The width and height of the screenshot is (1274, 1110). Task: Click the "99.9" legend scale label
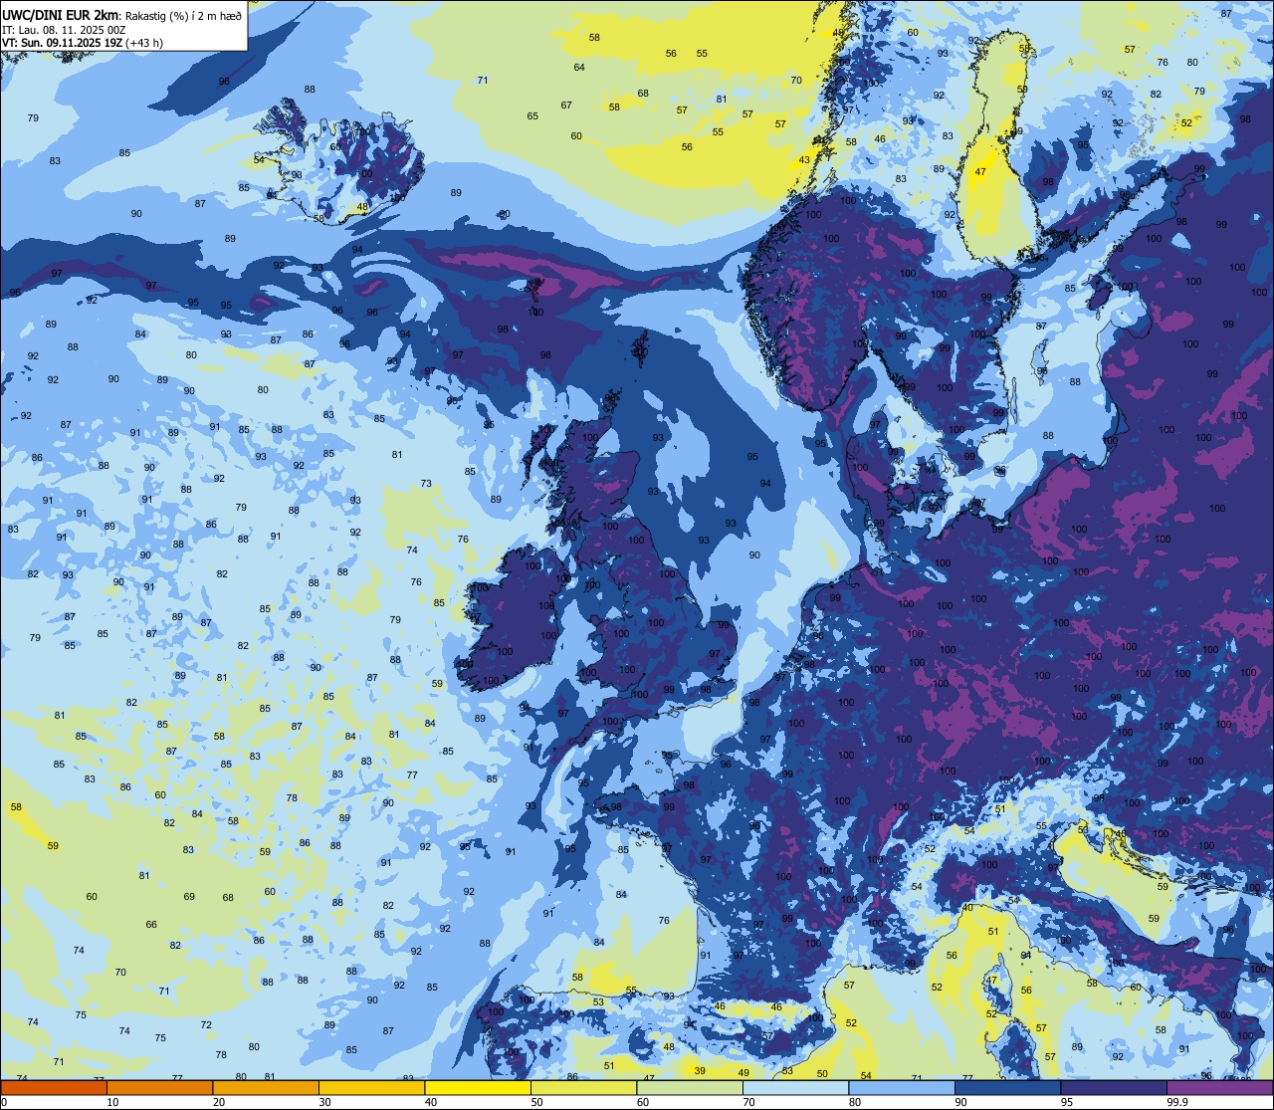click(1178, 1102)
